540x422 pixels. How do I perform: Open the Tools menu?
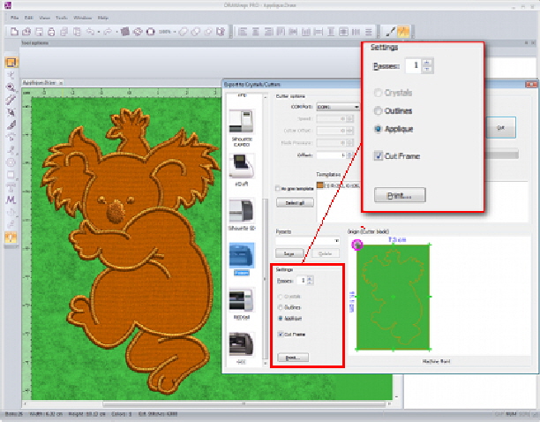tap(62, 18)
